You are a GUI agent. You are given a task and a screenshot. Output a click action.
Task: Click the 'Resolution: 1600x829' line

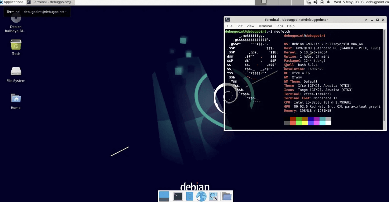(x=304, y=69)
